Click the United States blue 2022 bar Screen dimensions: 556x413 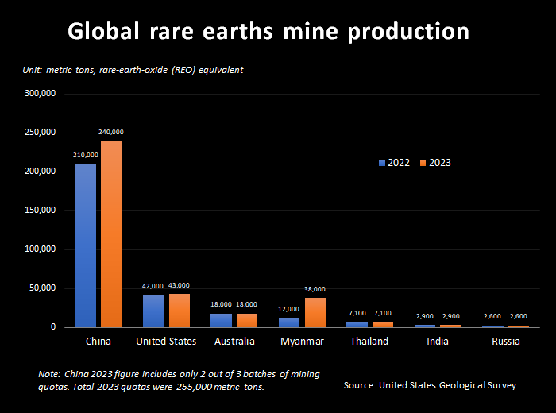point(153,311)
